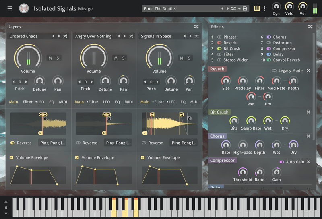Select previous sample for Ordered Chaos layer

pos(54,36)
